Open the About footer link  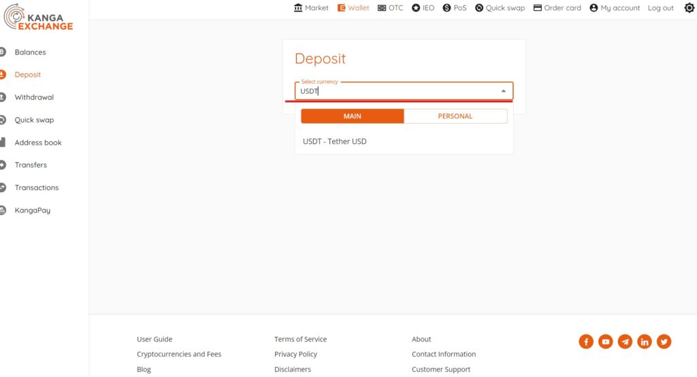click(x=421, y=339)
